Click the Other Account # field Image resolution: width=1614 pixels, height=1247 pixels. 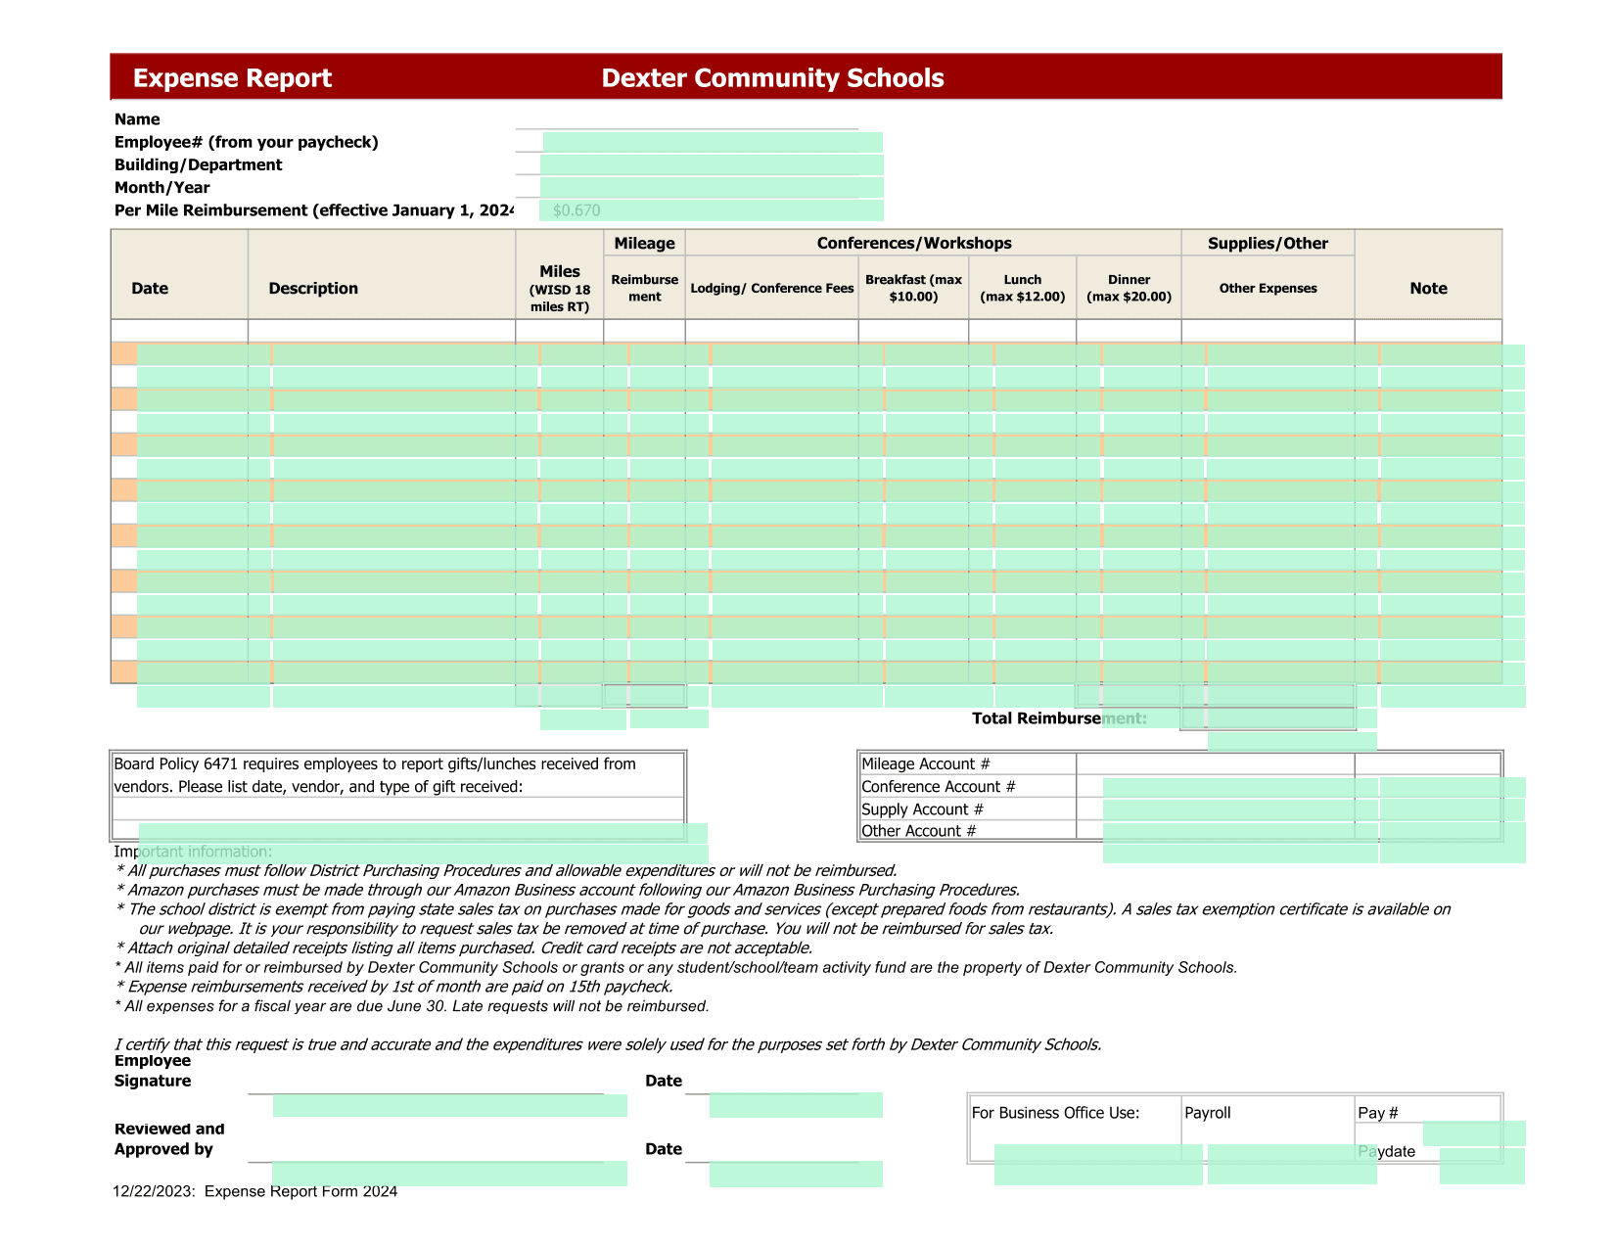point(1240,832)
